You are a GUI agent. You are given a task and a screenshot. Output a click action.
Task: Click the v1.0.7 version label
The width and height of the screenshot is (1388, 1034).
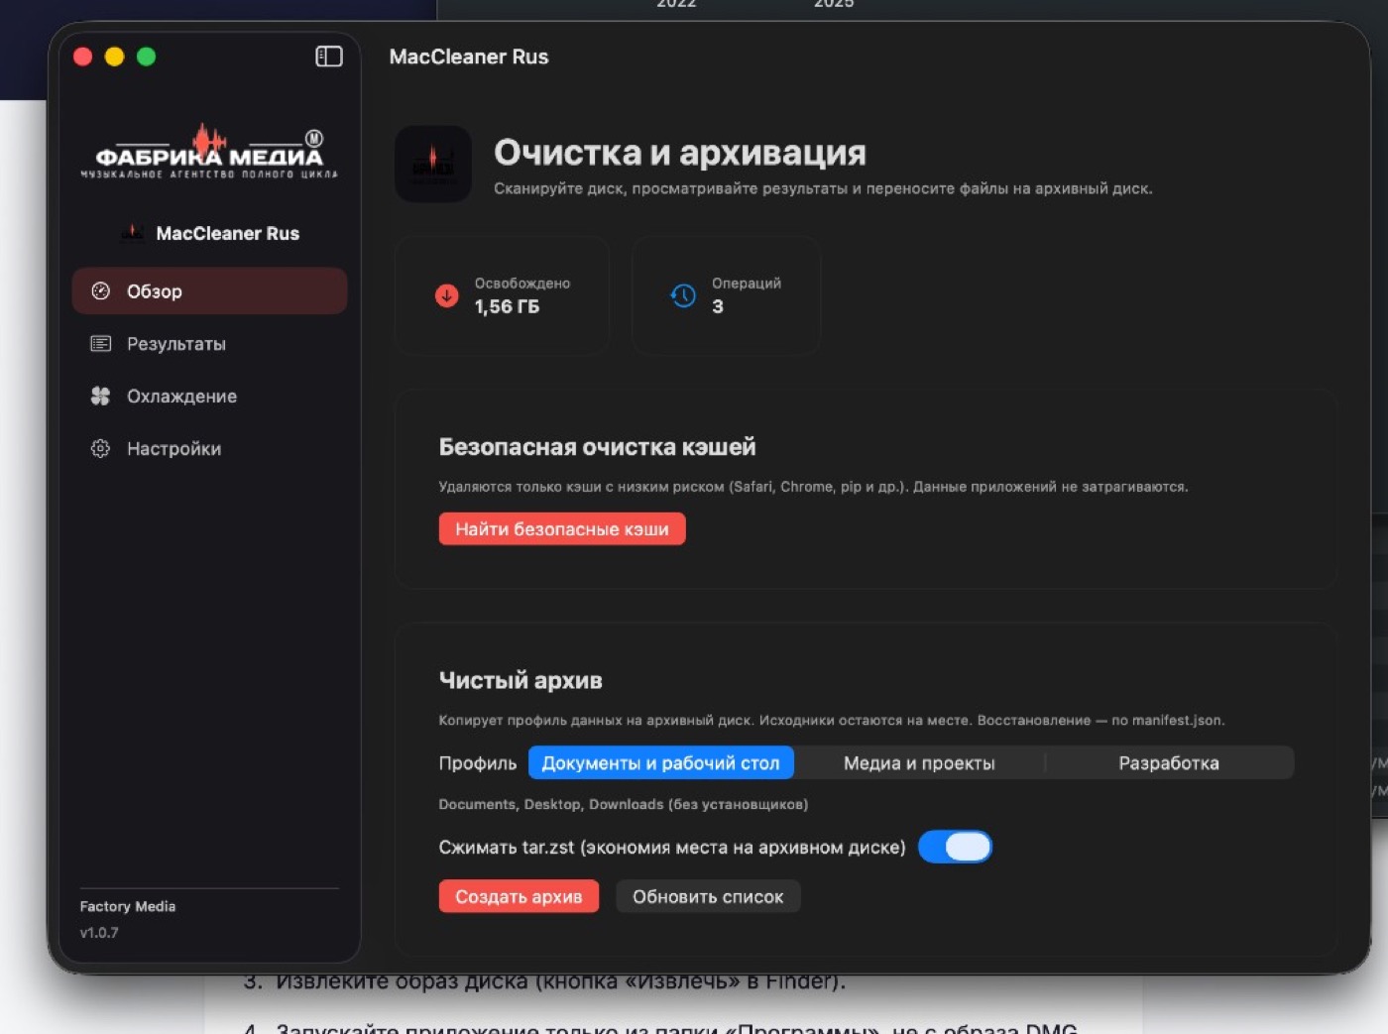click(99, 933)
